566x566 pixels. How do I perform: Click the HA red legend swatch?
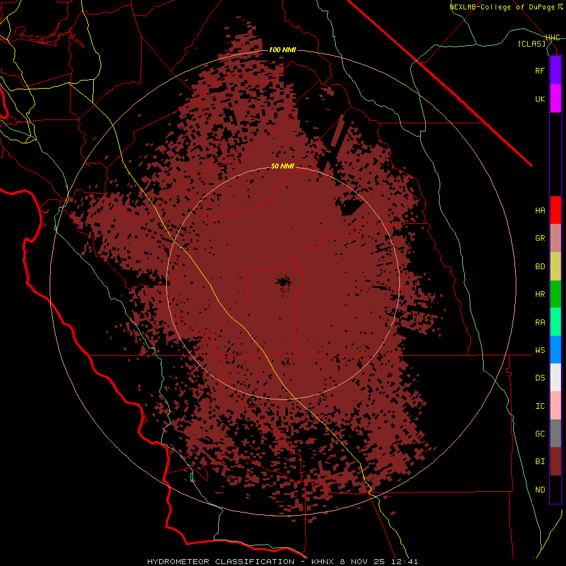(x=555, y=210)
